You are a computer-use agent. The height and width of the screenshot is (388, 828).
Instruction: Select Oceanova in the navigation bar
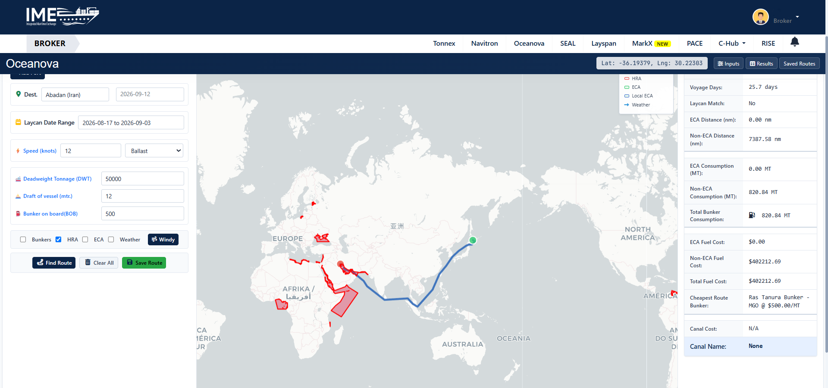coord(529,44)
